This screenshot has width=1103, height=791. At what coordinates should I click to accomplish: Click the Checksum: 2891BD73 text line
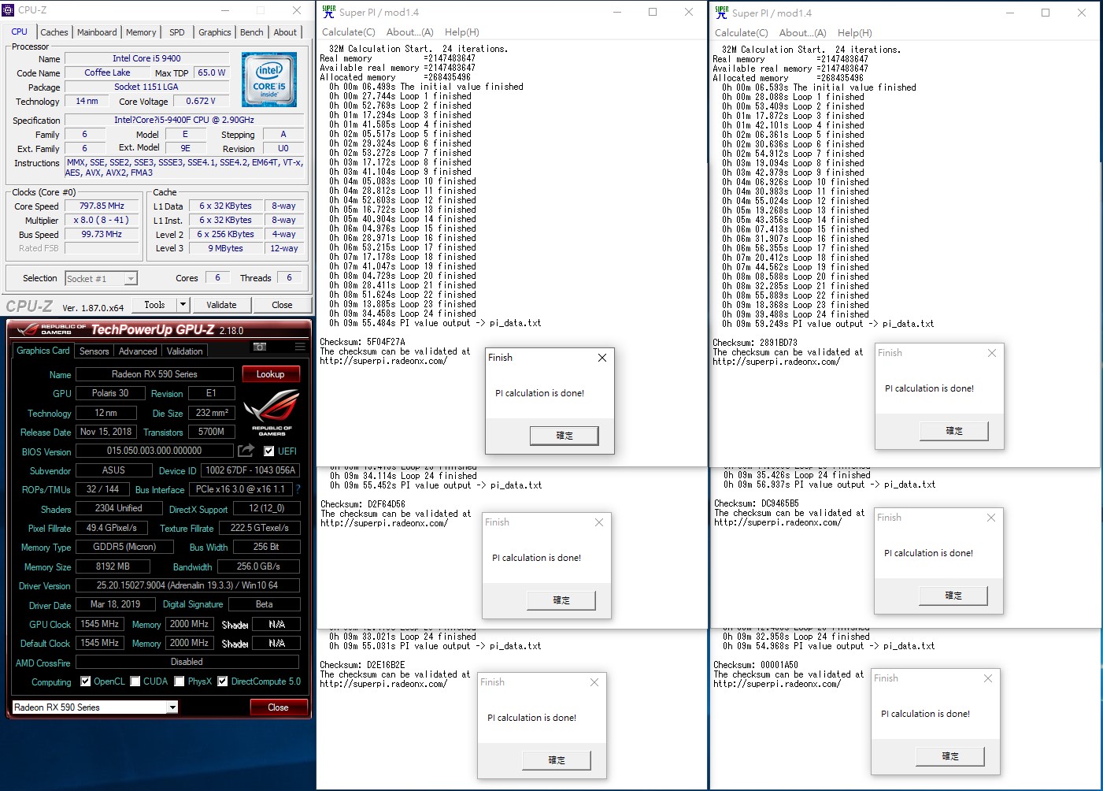pos(755,343)
